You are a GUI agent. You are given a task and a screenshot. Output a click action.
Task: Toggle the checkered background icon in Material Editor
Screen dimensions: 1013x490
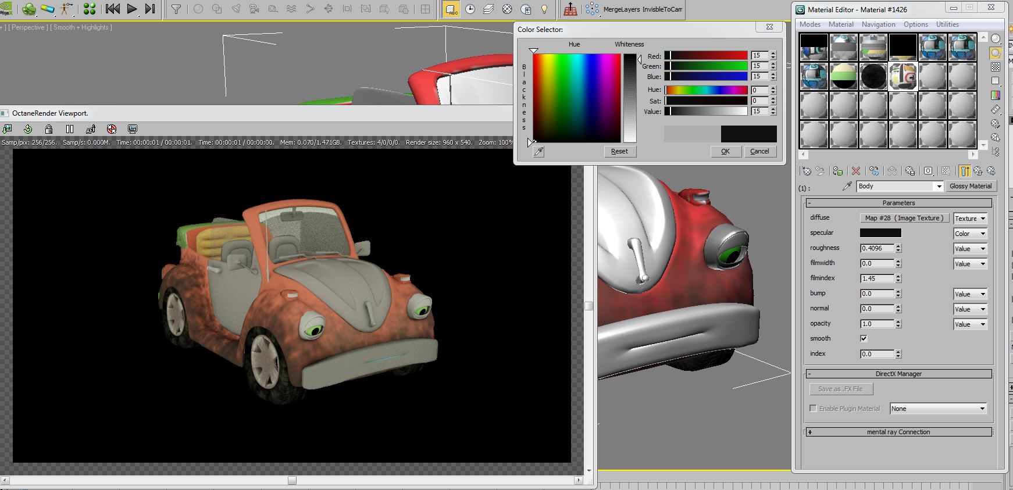pos(996,67)
